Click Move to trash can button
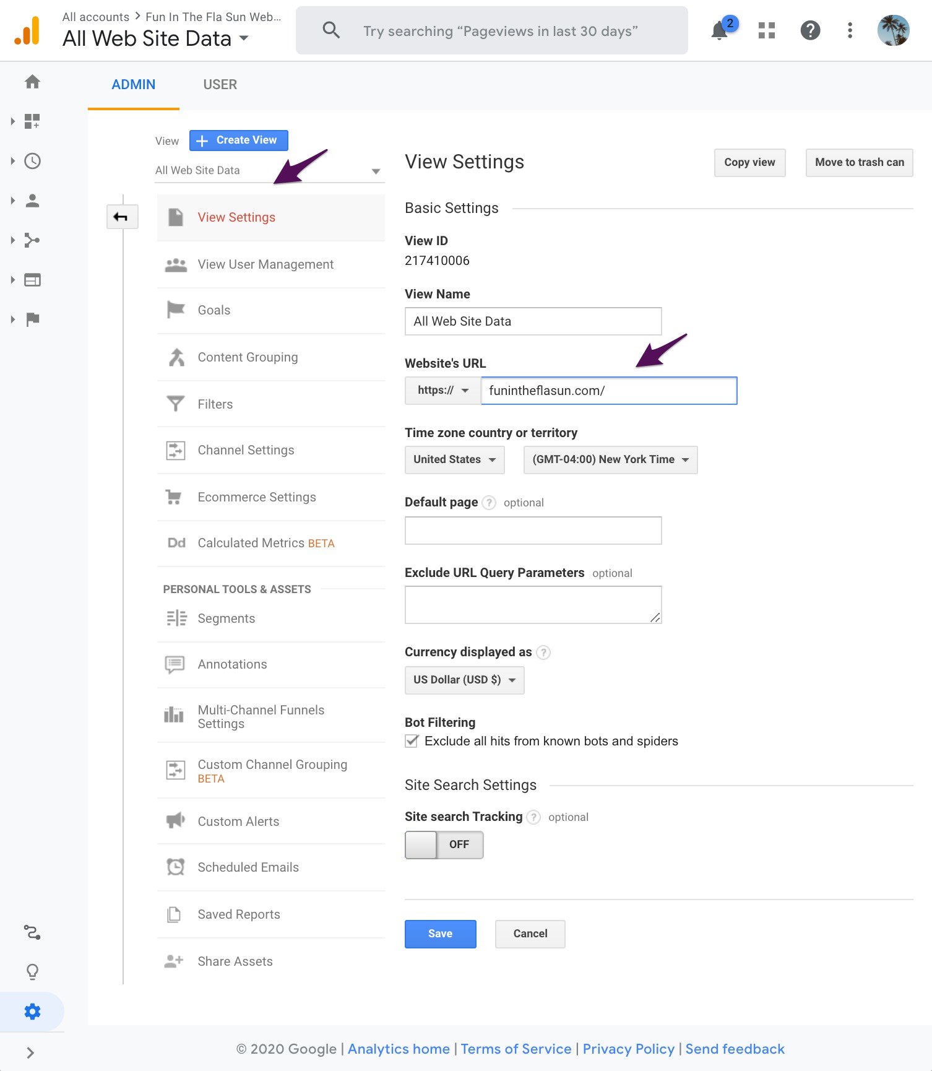Image resolution: width=932 pixels, height=1071 pixels. tap(859, 163)
